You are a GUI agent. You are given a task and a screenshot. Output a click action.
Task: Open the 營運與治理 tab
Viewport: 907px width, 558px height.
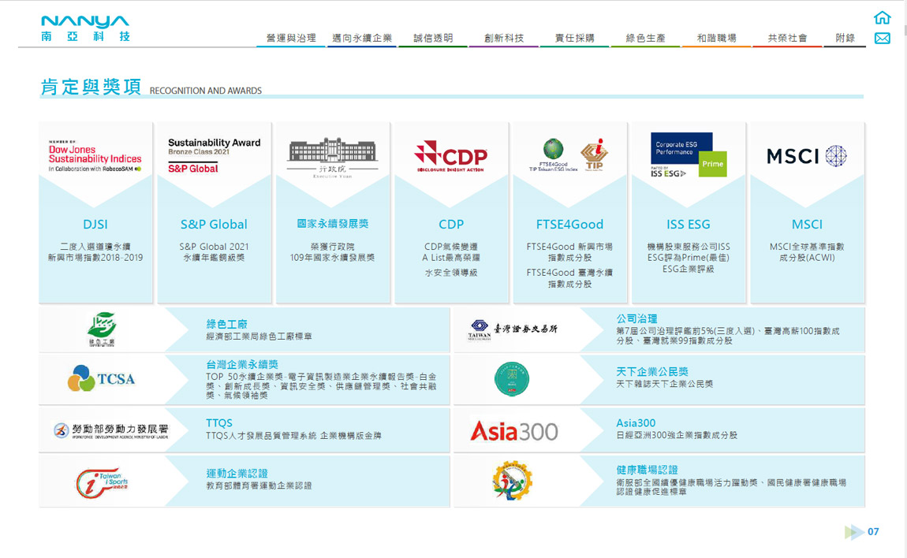(x=291, y=38)
